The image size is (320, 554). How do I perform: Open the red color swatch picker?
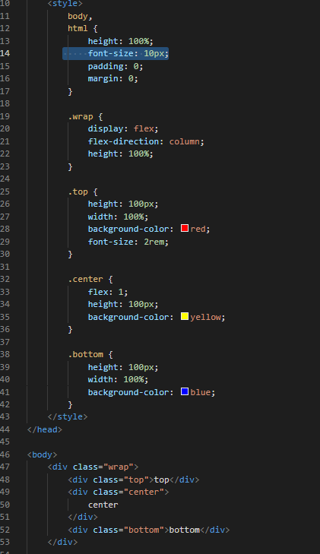click(x=185, y=228)
